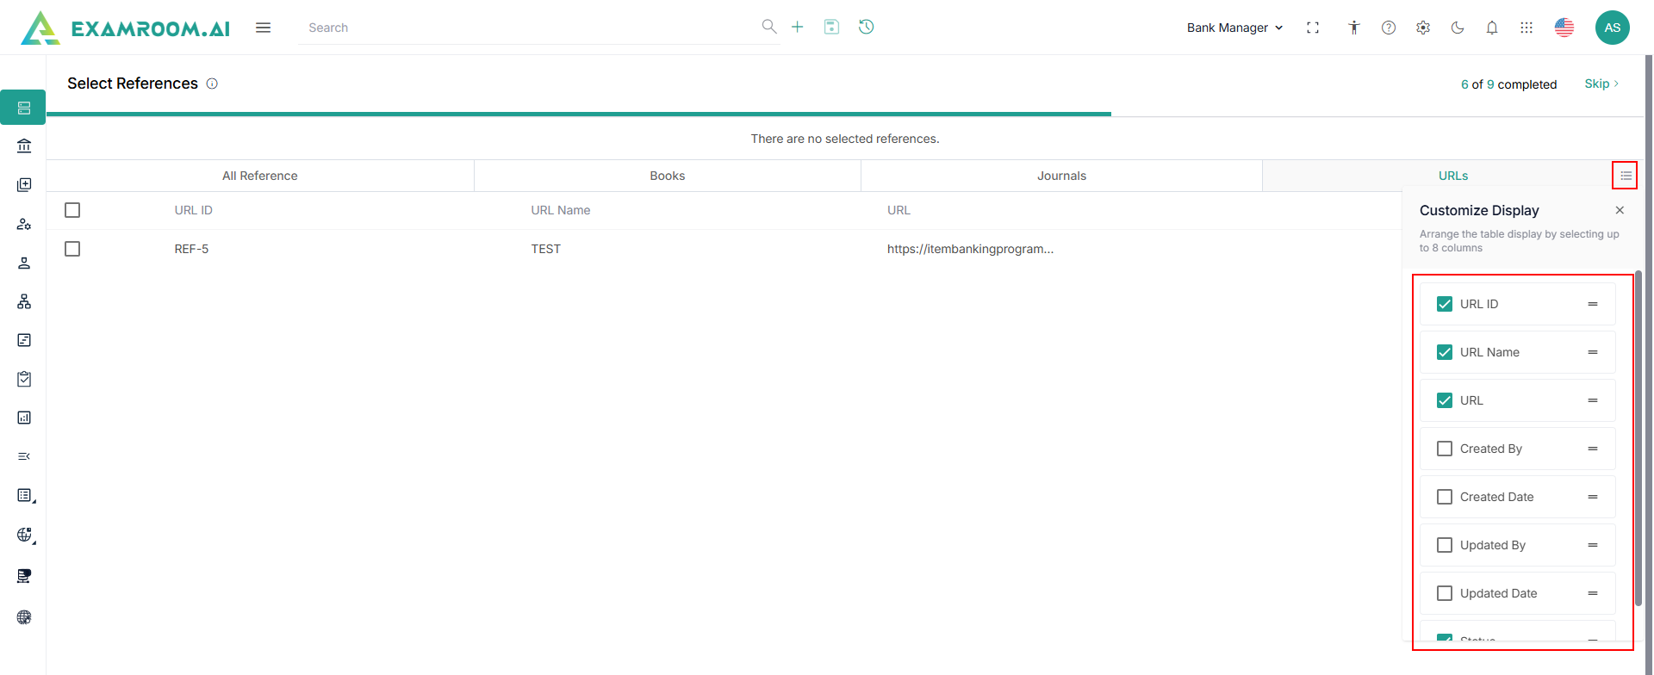
Task: Enable the Created By column checkbox
Action: point(1445,449)
